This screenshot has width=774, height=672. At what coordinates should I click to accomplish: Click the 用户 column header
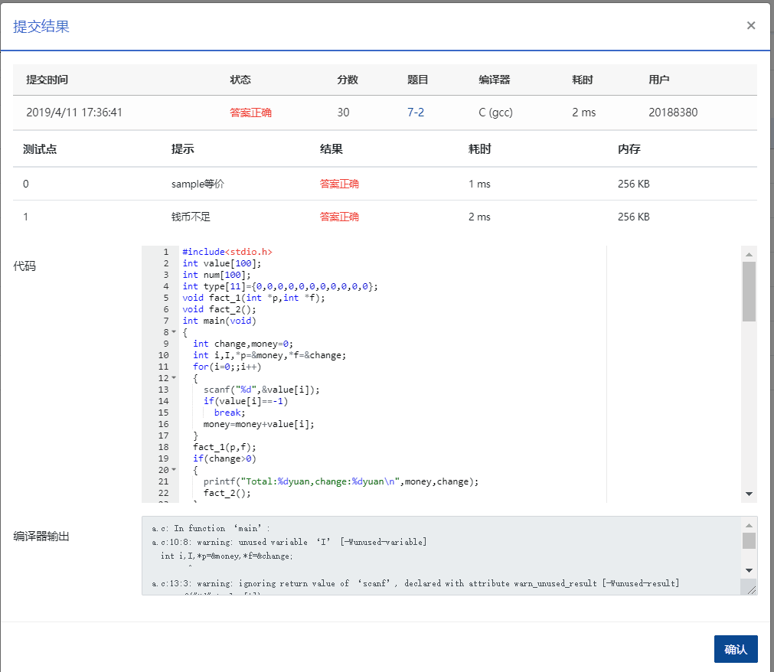659,80
